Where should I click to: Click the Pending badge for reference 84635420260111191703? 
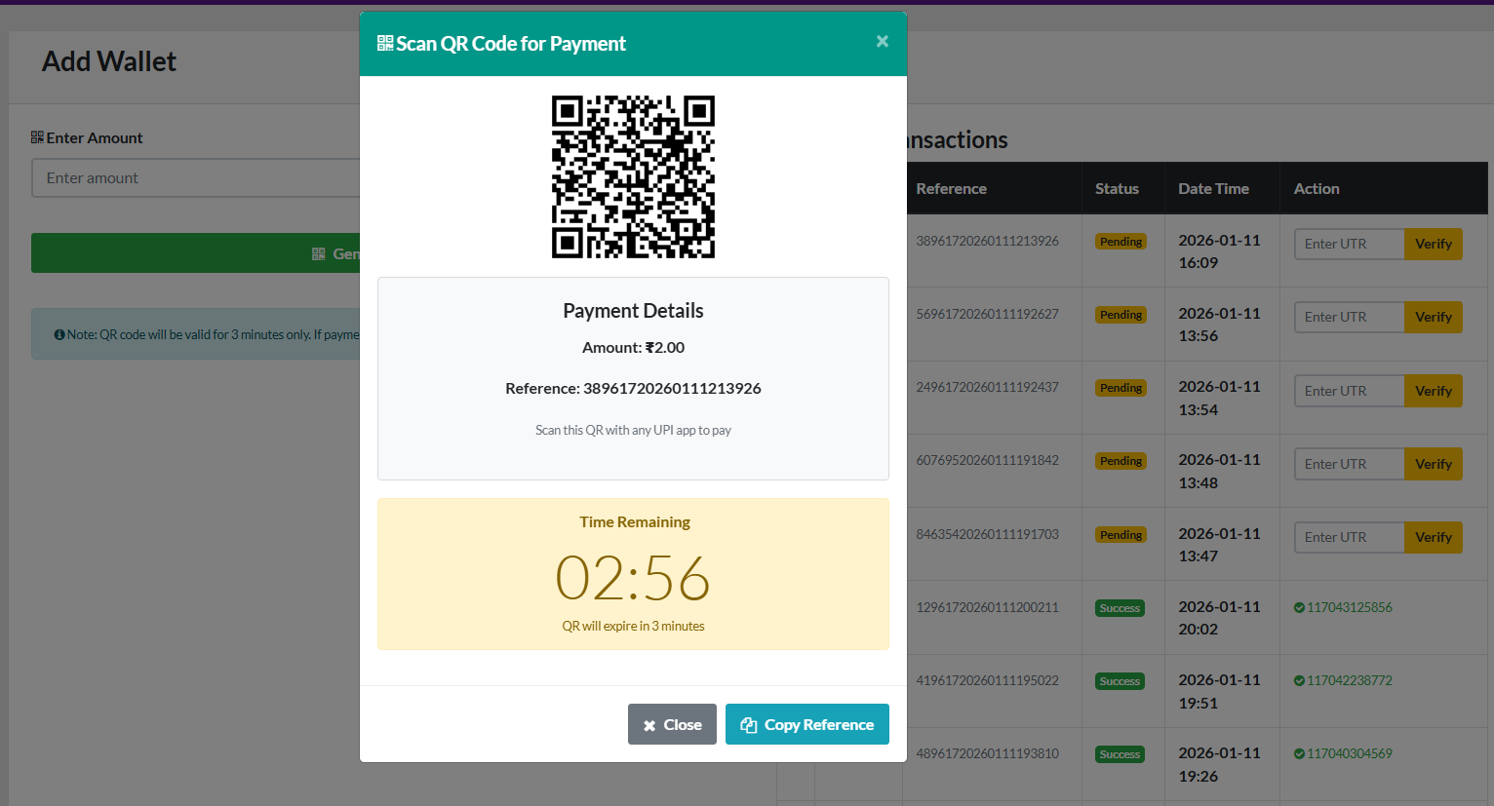coord(1120,535)
